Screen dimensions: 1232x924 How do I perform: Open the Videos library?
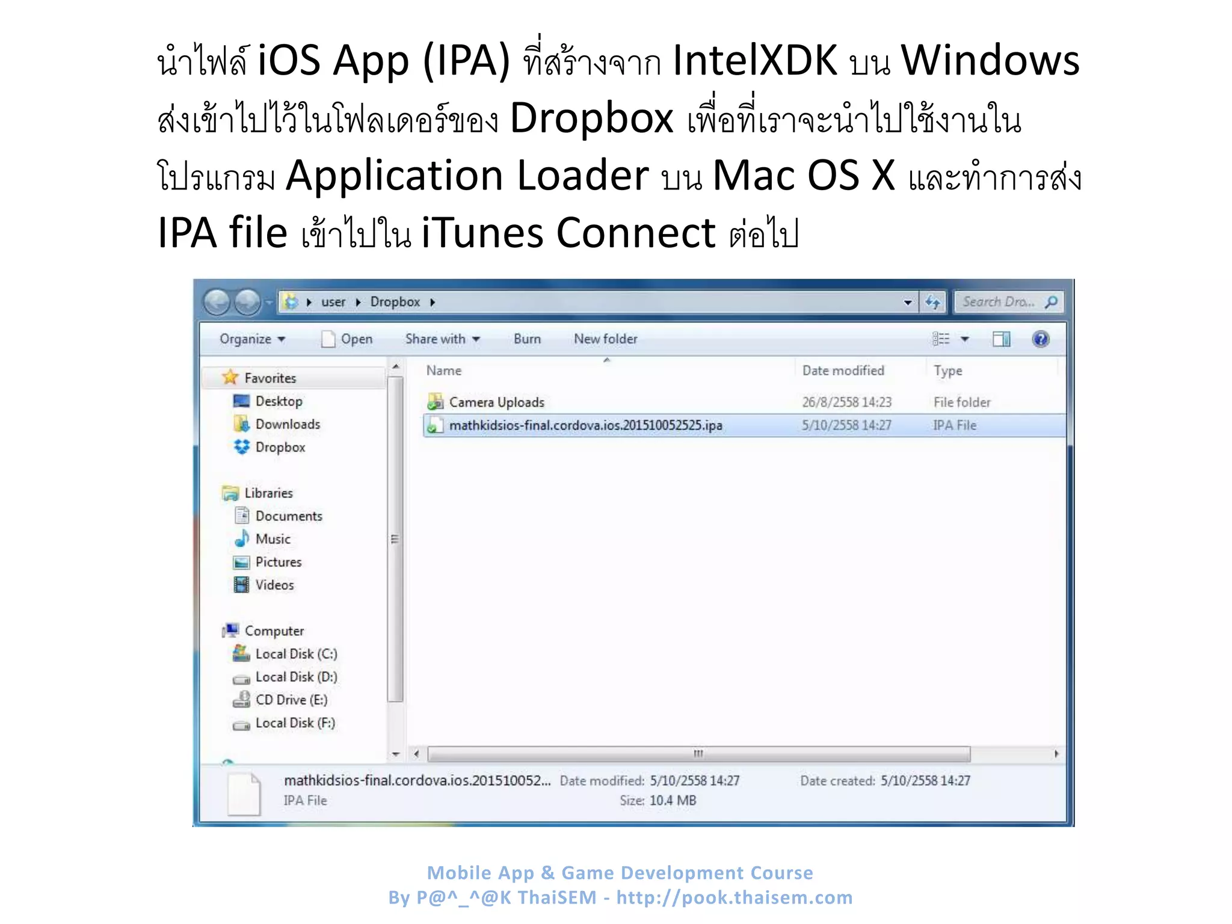pos(274,585)
